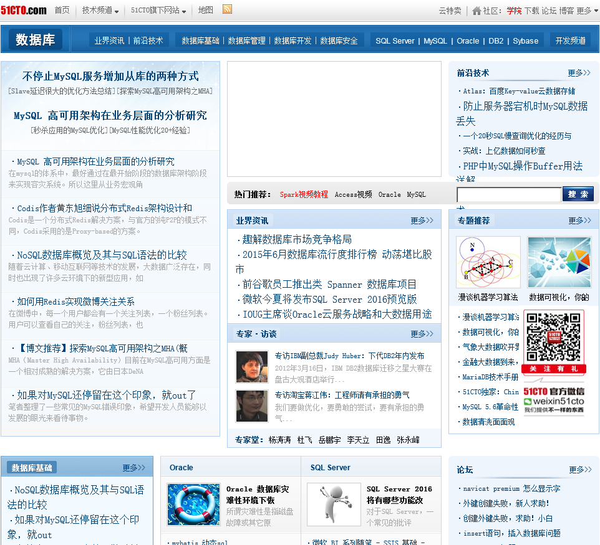Open Oracle 数据库灾难性环境下恢 article title
This screenshot has height=545, width=600.
(x=258, y=495)
